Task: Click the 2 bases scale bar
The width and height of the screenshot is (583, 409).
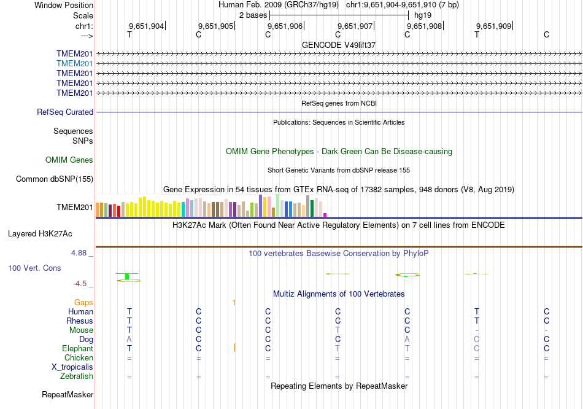Action: tap(339, 15)
